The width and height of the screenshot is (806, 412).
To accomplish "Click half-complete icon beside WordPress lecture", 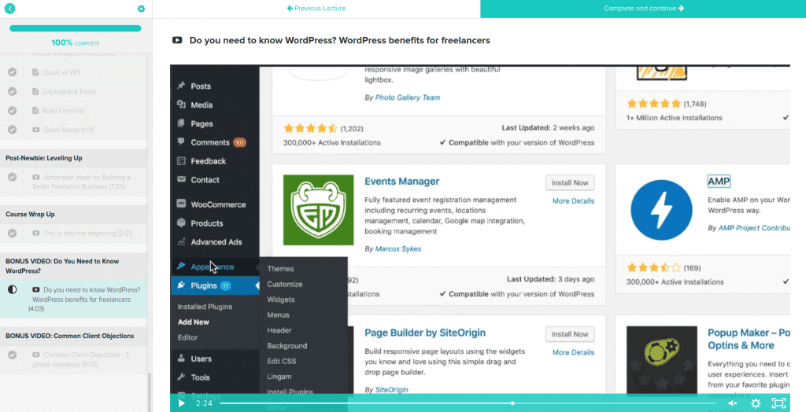I will (13, 289).
